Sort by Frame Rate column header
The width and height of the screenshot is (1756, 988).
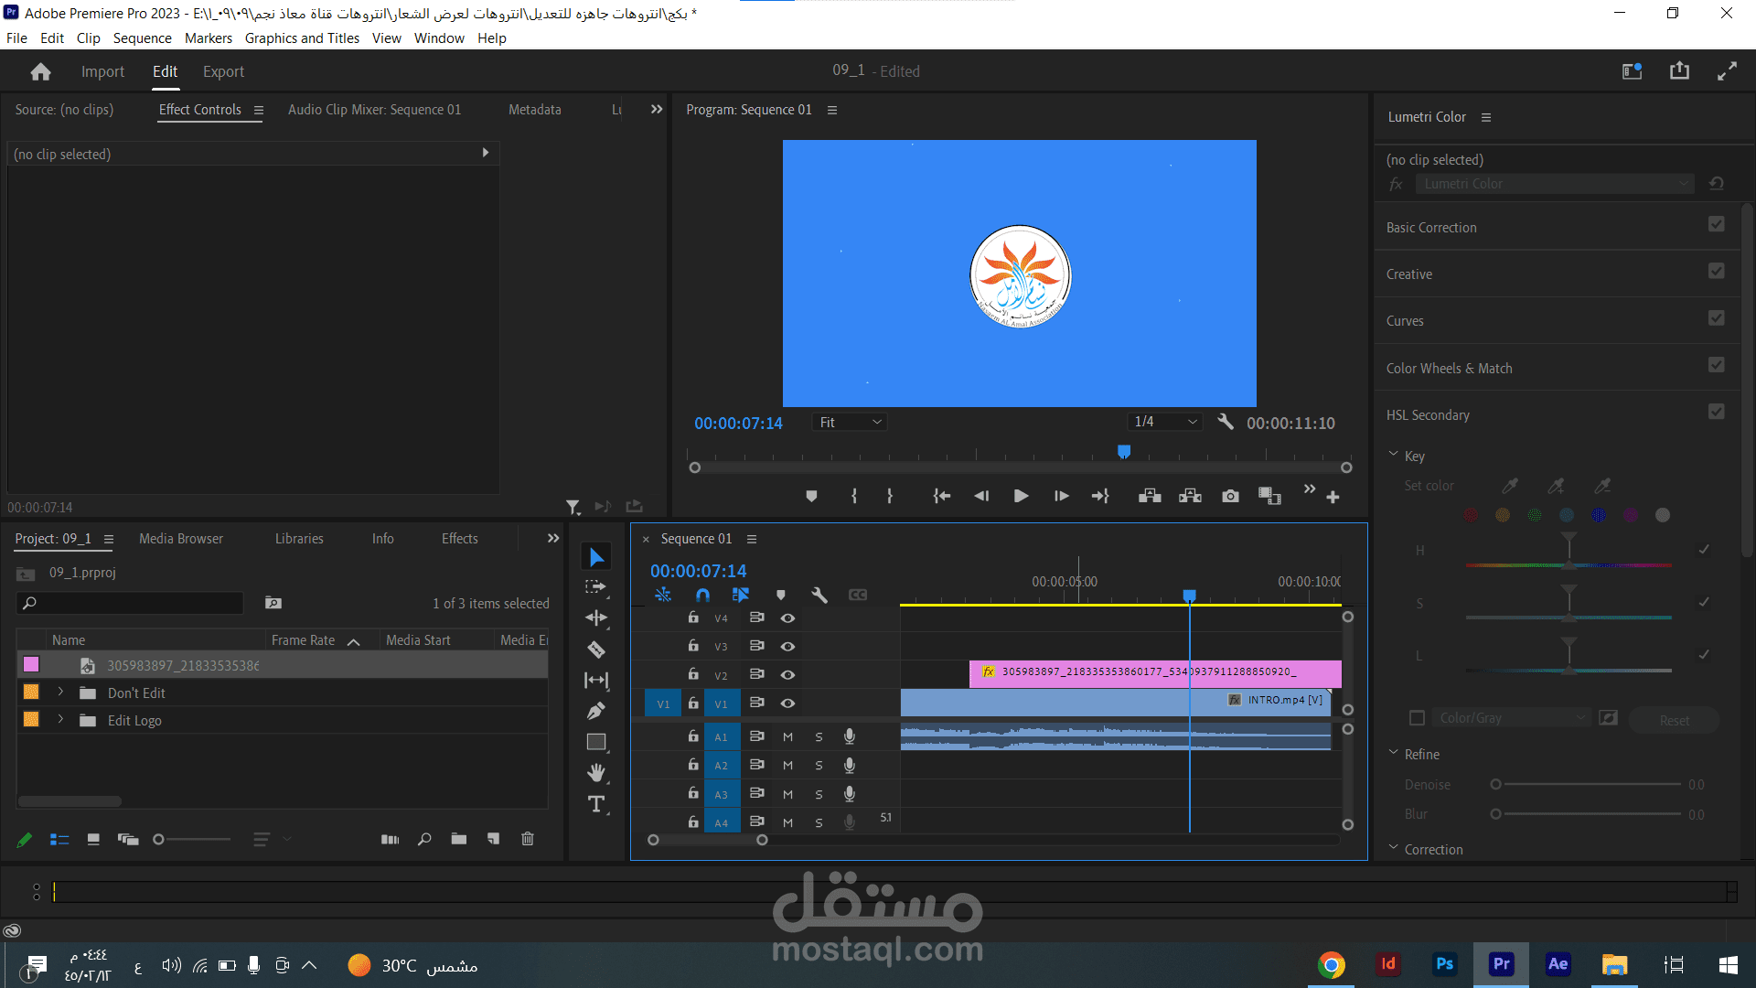(x=304, y=640)
